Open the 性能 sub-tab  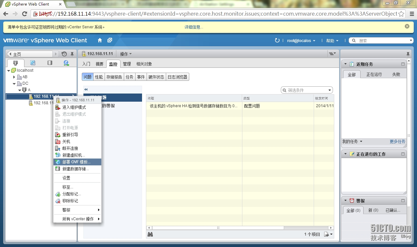pos(99,77)
